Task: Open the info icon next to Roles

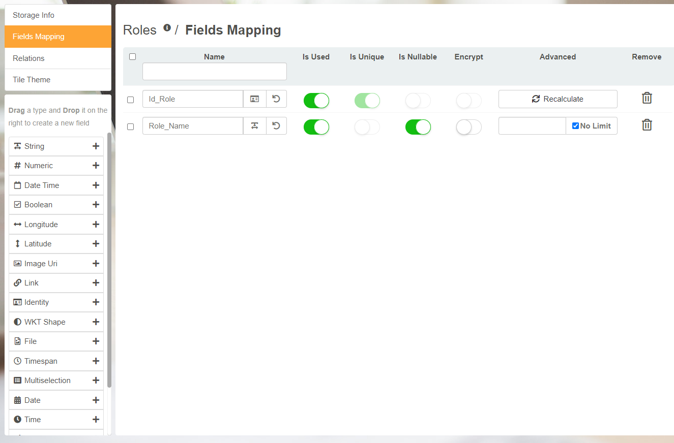Action: pyautogui.click(x=167, y=28)
